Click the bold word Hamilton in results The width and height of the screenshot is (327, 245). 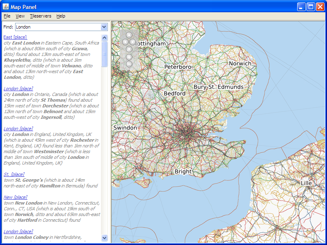[50, 186]
